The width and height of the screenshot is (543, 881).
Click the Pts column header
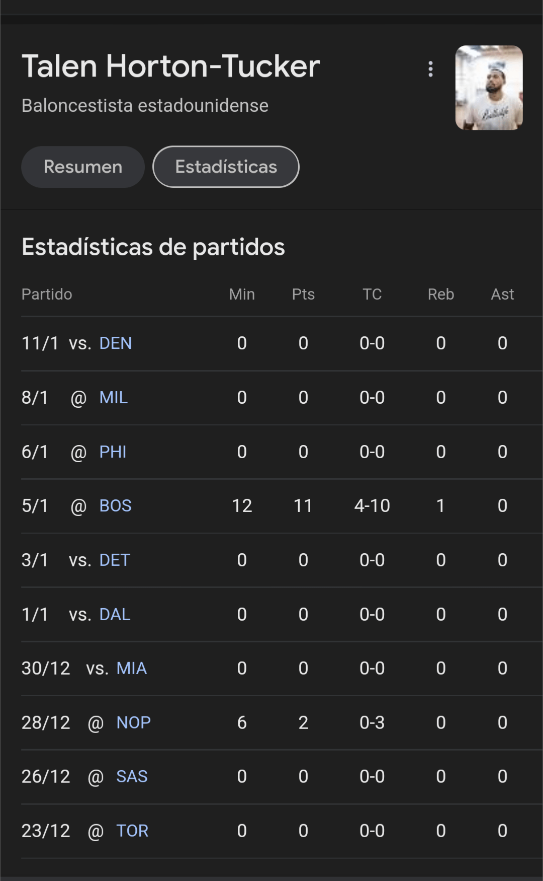[x=303, y=295]
